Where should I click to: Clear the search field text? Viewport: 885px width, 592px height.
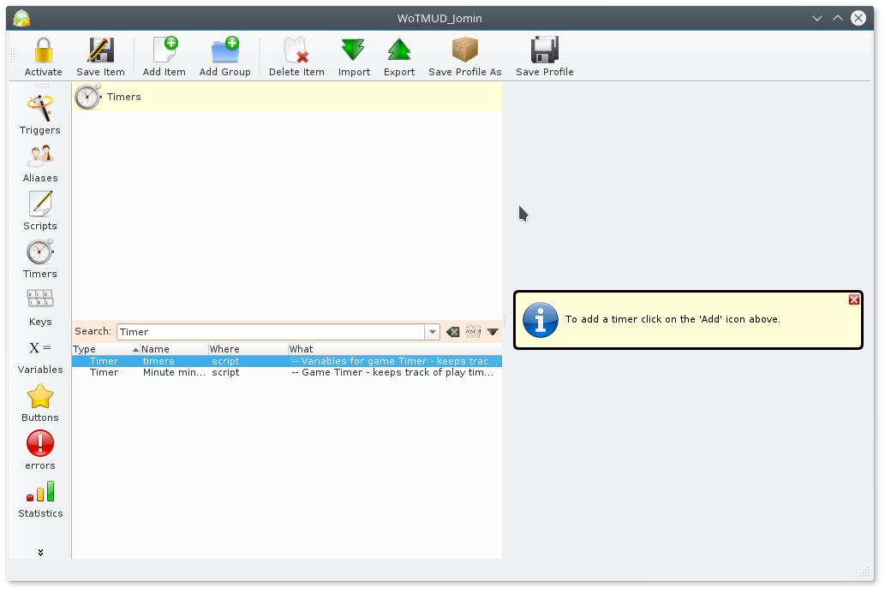pos(452,332)
